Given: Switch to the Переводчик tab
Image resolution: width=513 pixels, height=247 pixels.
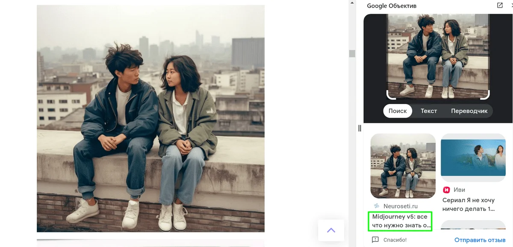Looking at the screenshot, I should point(469,111).
